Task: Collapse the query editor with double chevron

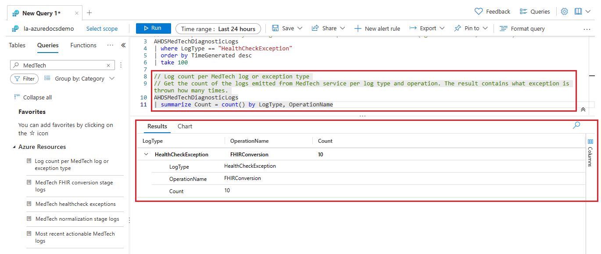Action: 583,109
